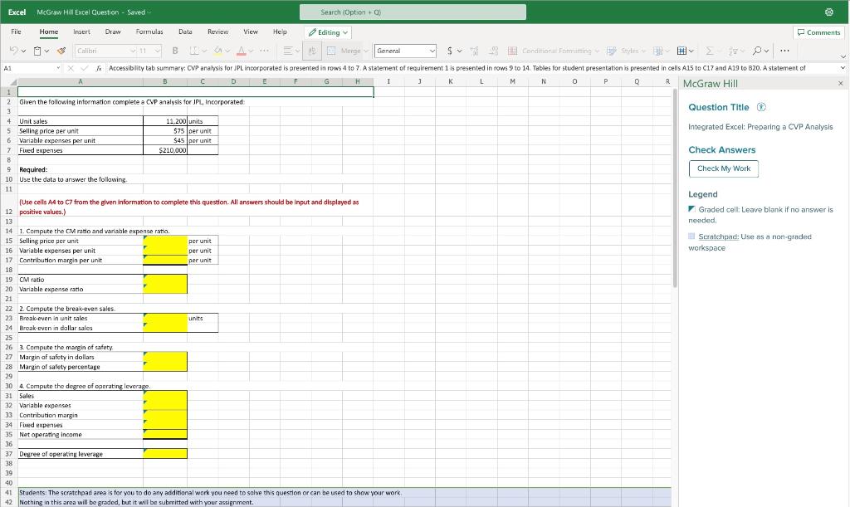Viewport: 850px width, 507px height.
Task: Open the ribbon overflow ellipsis menu
Action: pos(784,51)
